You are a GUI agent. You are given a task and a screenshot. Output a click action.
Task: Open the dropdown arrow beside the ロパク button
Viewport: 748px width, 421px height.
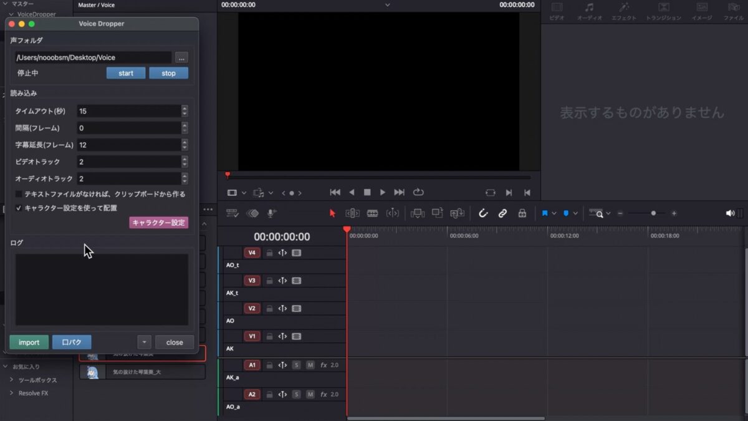144,342
